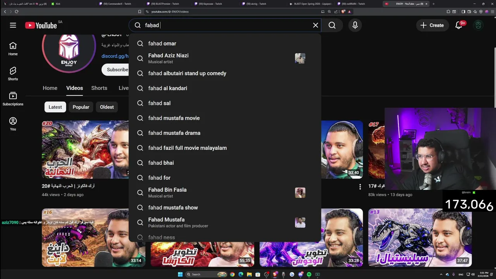Screen dimensions: 496x279
Task: Select 'fahad mustafa drama' suggestion
Action: (x=225, y=133)
